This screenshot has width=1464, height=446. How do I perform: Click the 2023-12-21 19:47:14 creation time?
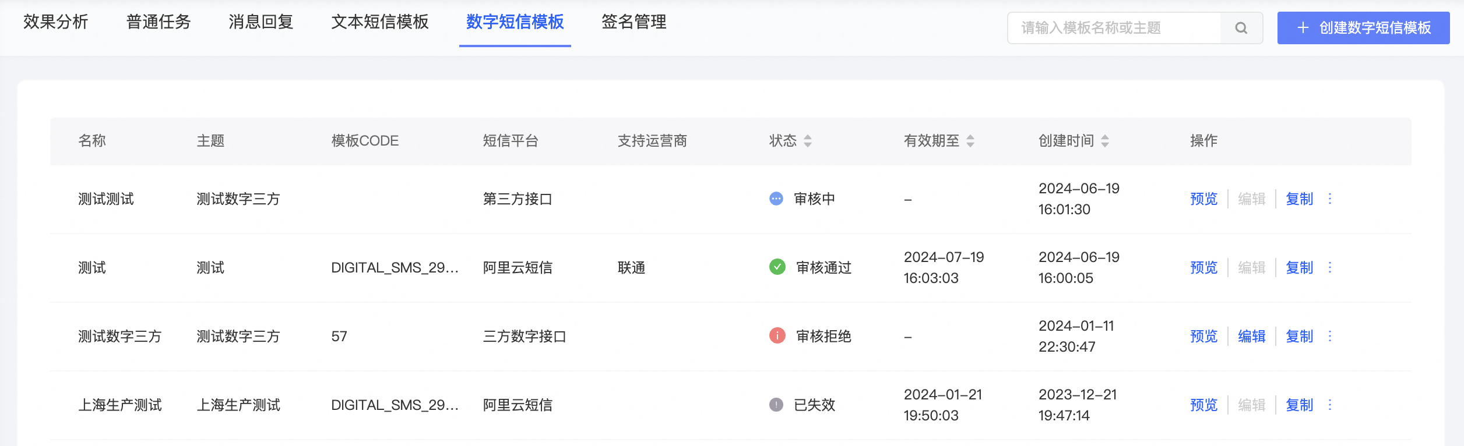click(x=1078, y=405)
